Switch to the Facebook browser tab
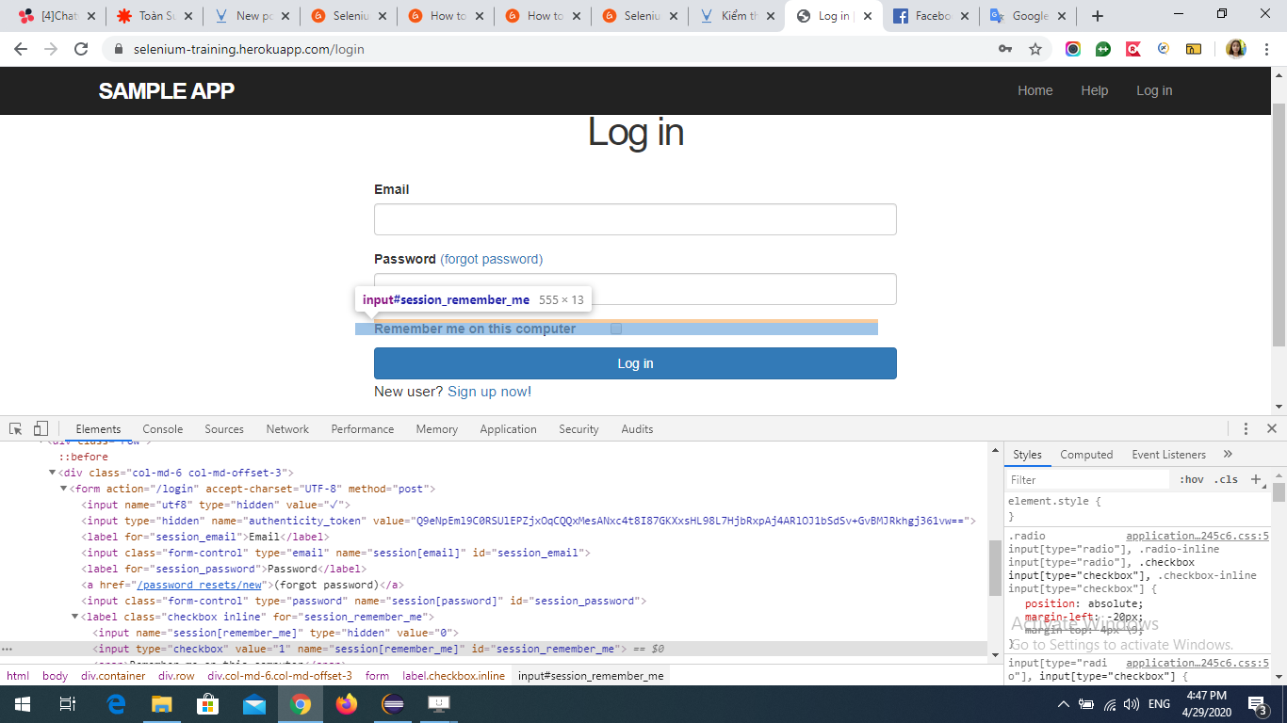 pyautogui.click(x=930, y=16)
